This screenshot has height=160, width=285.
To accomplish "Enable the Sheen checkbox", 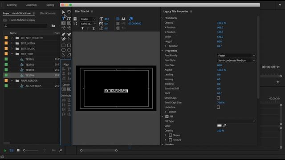I will (170, 135).
